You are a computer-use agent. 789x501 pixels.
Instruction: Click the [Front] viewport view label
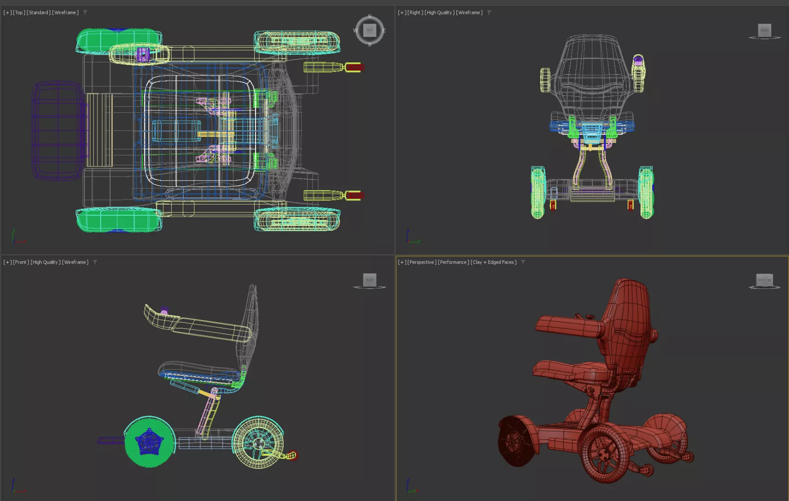[x=21, y=262]
